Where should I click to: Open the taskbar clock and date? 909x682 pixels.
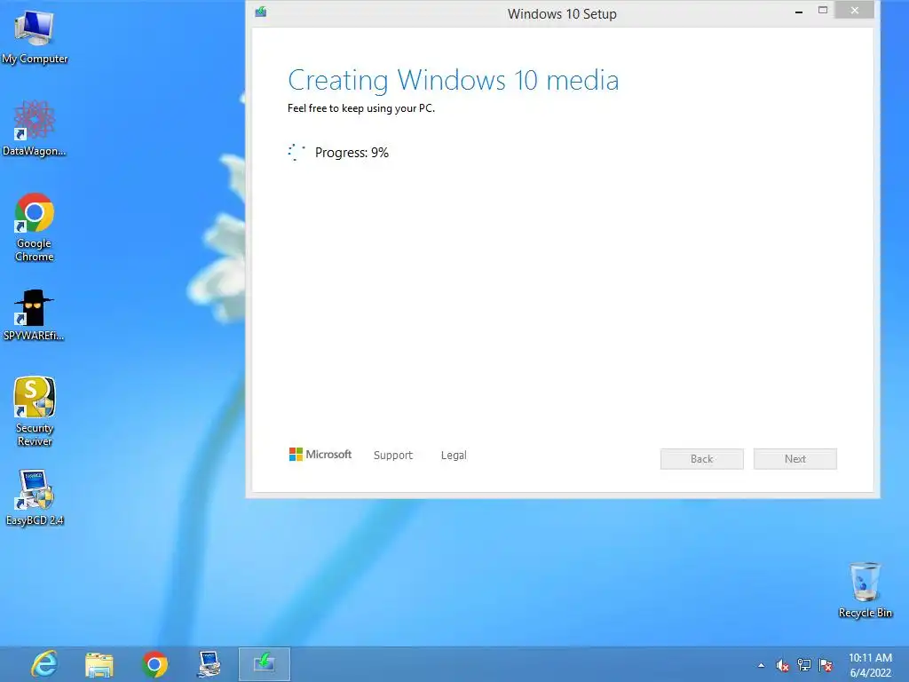point(870,665)
